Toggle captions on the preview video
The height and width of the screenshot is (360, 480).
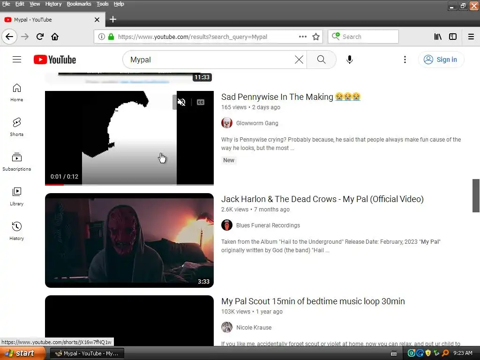click(x=201, y=102)
